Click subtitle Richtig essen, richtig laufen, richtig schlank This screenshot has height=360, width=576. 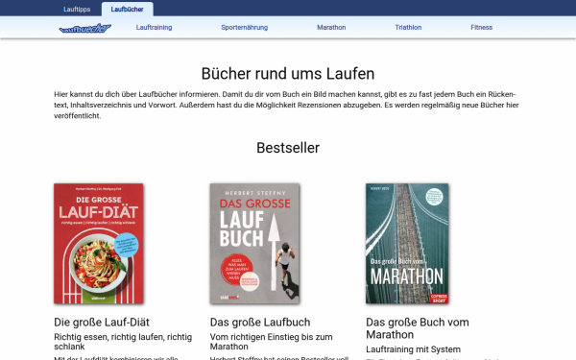[123, 342]
